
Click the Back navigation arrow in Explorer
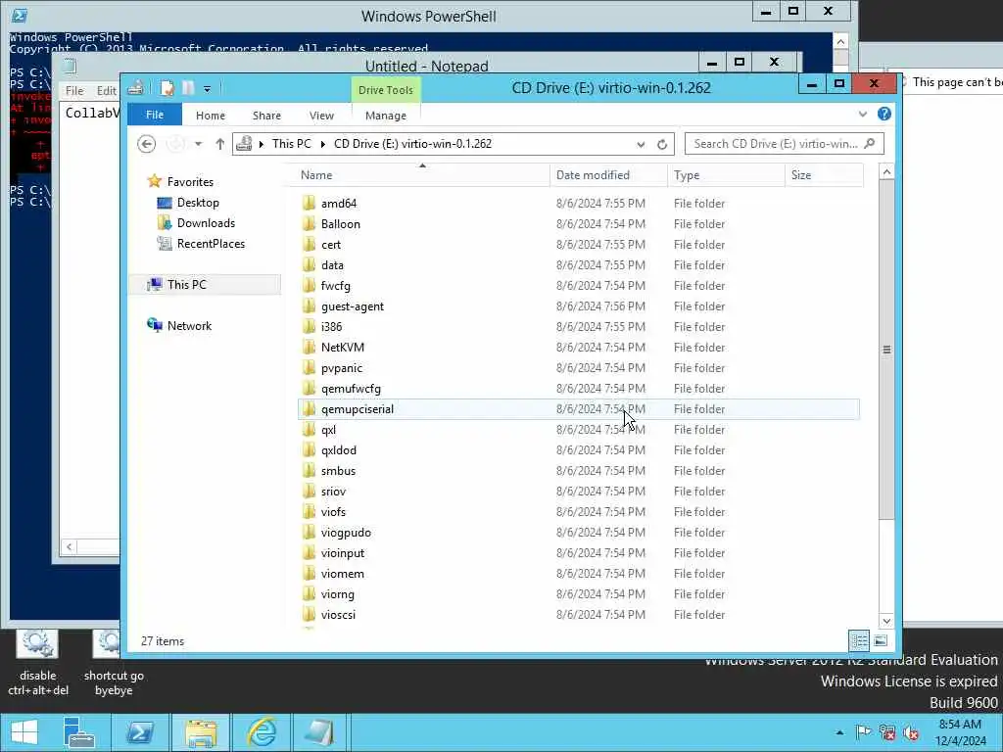147,144
